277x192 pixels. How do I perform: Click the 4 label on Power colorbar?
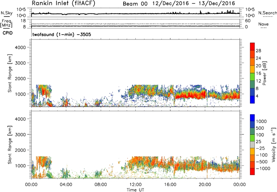point(257,96)
